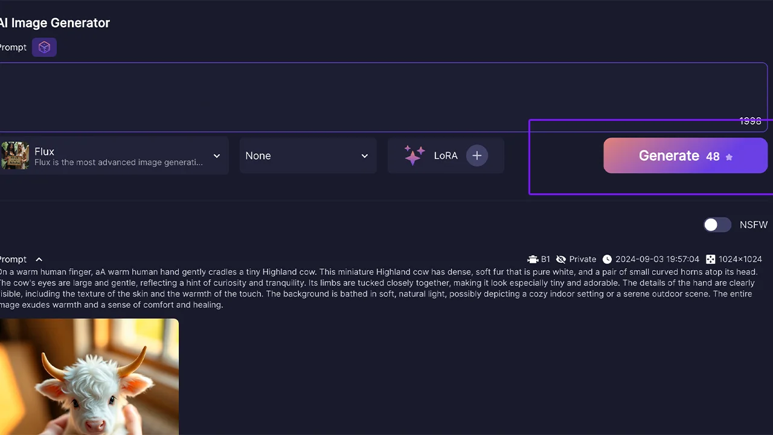Click the B1 model robot icon
773x435 pixels.
[533, 259]
